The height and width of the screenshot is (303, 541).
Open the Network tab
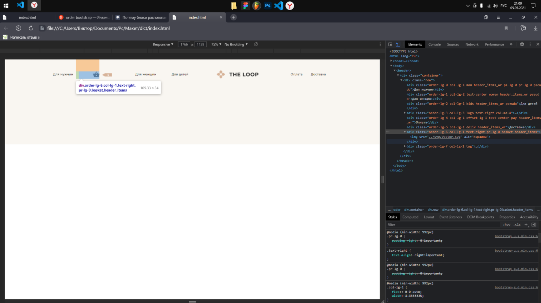click(472, 44)
